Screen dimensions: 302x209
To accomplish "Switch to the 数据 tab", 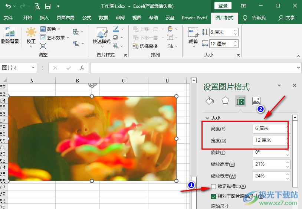I will coord(104,18).
